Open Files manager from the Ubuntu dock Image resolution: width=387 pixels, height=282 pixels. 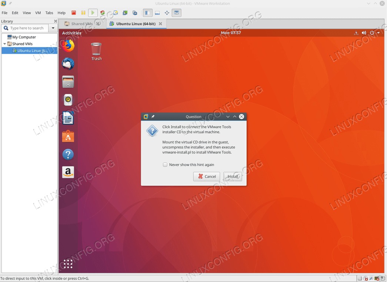coord(68,82)
